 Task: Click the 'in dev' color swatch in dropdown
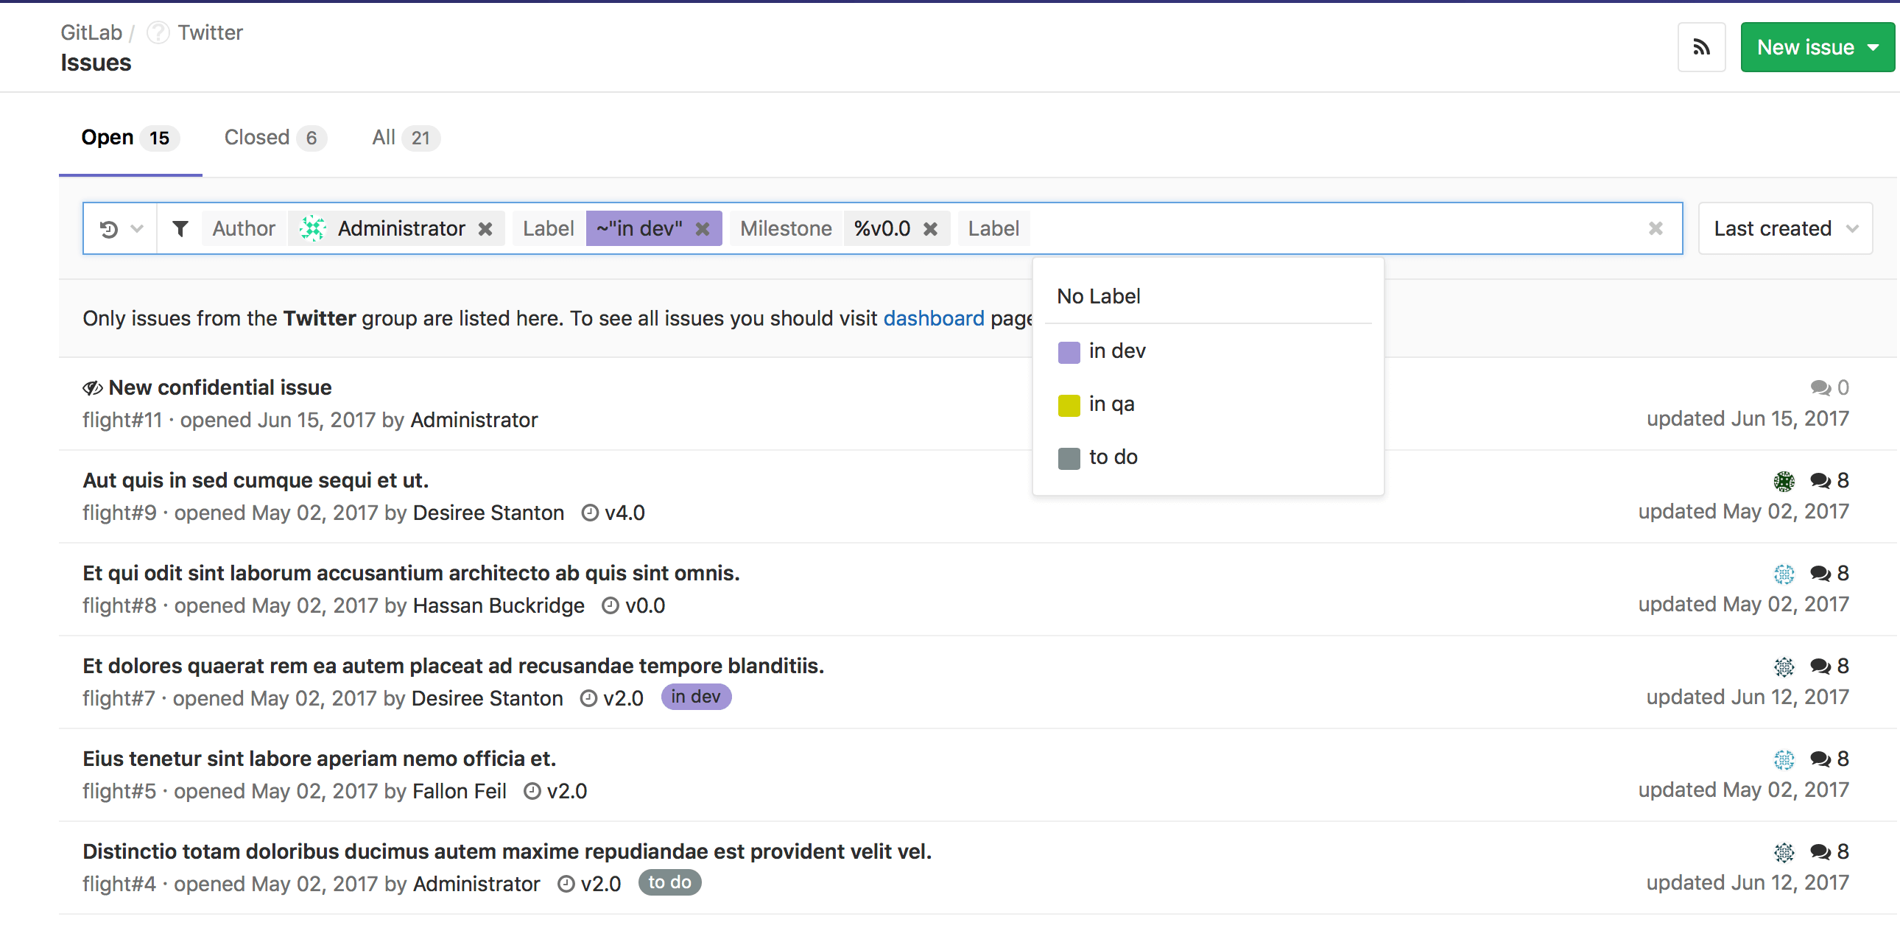[x=1069, y=351]
